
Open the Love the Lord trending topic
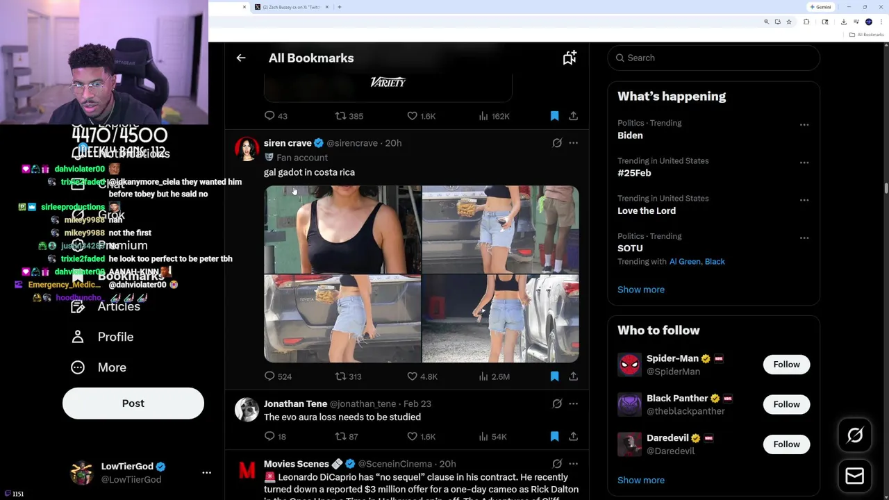[647, 210]
